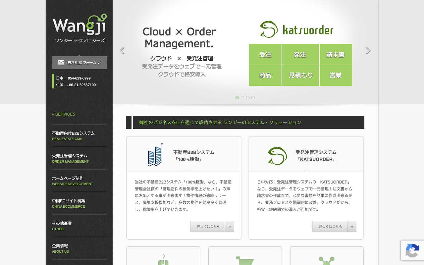Click the Wangji Technologies logo
This screenshot has width=424, height=265.
tap(79, 28)
